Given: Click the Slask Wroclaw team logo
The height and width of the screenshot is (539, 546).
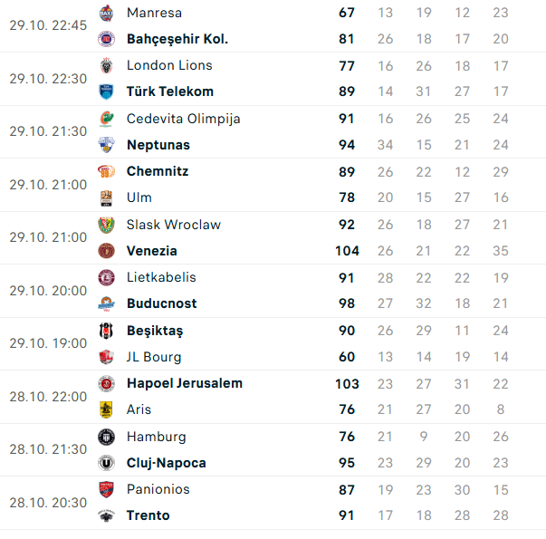Looking at the screenshot, I should [x=106, y=225].
